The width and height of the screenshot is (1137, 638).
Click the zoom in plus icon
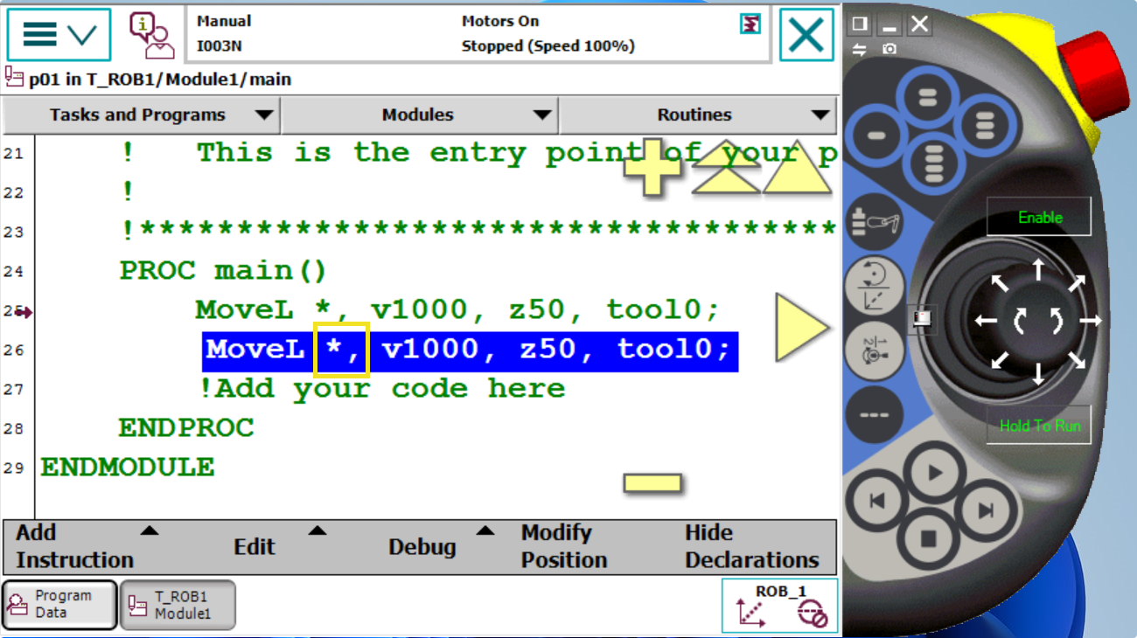[x=652, y=166]
